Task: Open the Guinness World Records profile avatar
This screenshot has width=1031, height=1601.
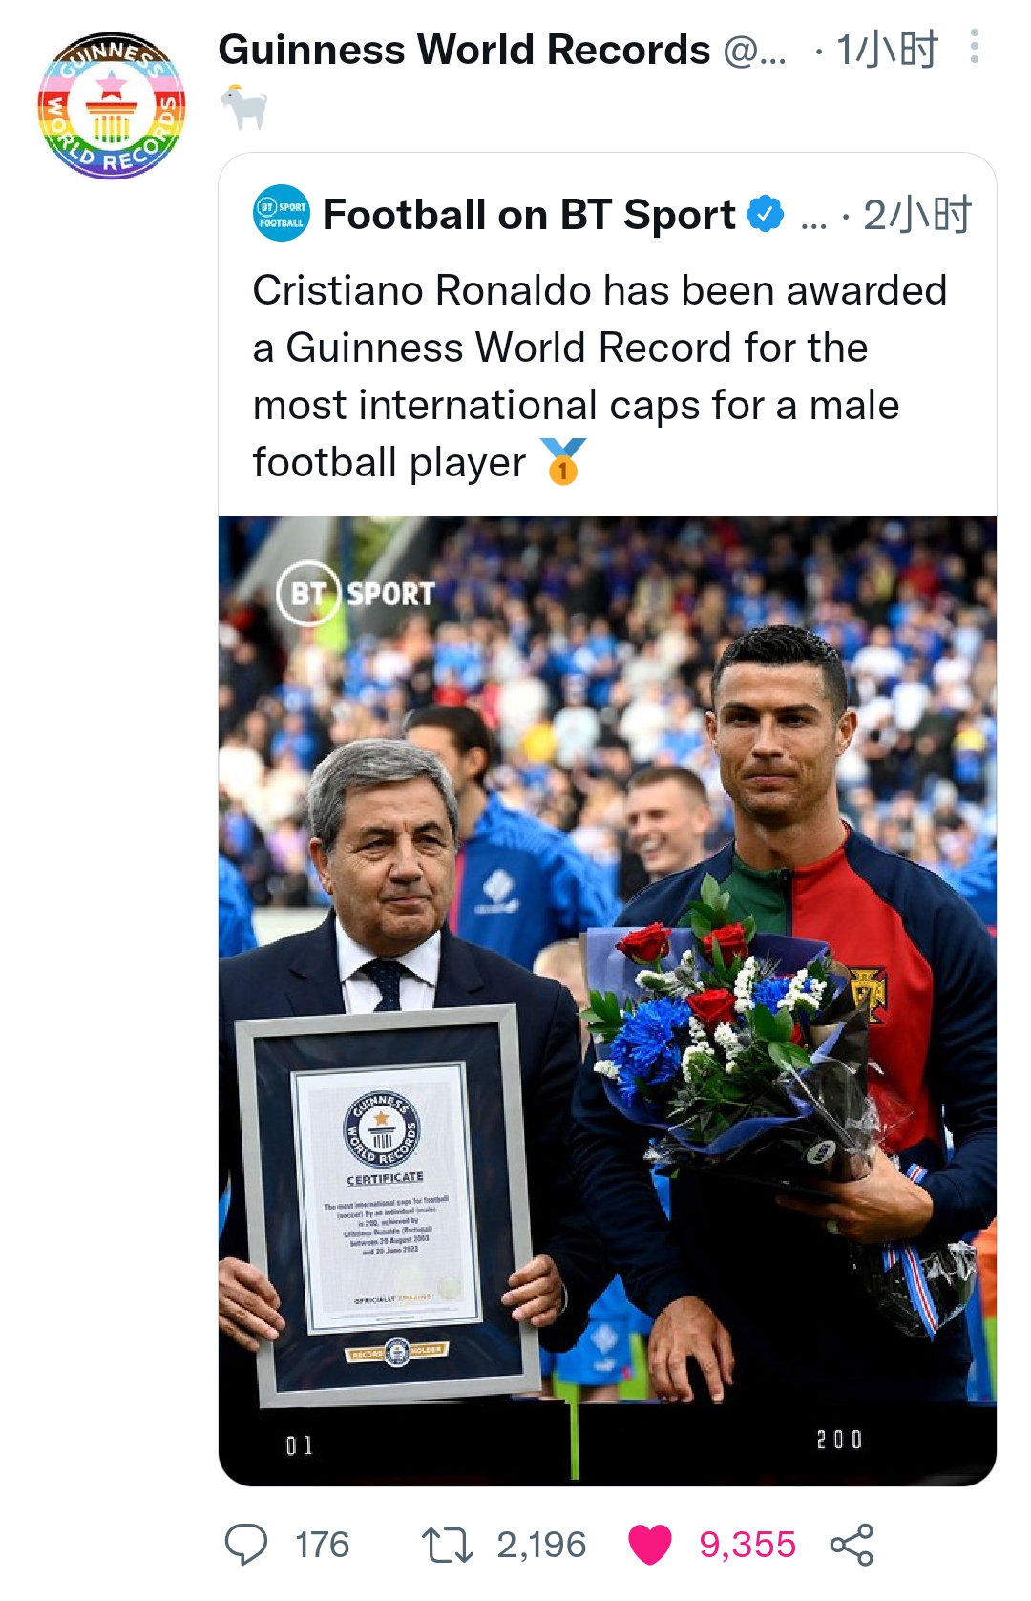Action: coord(112,106)
